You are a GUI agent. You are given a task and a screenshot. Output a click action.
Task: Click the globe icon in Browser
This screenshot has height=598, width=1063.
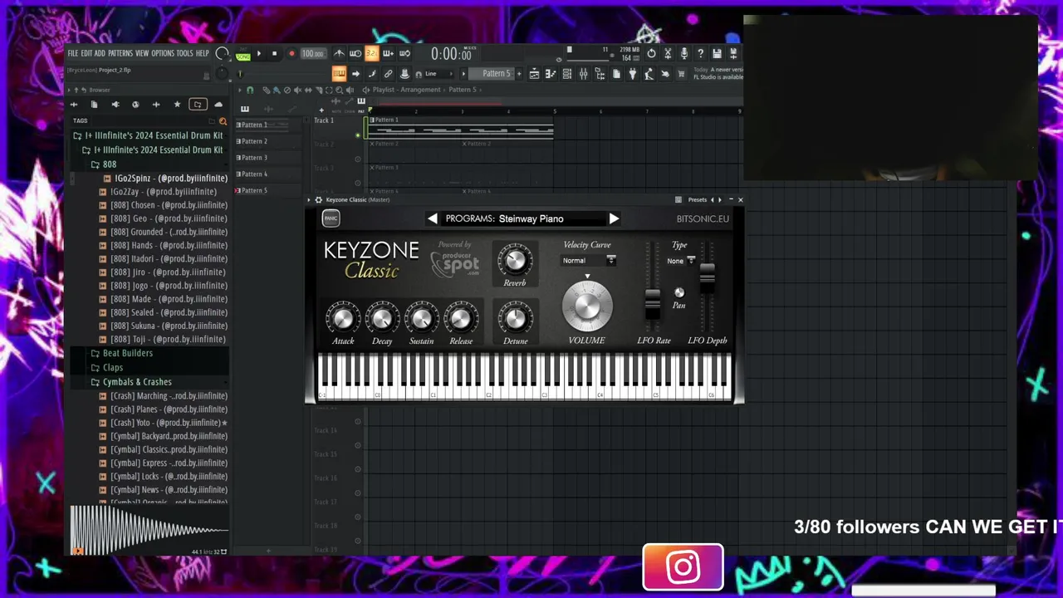pos(135,105)
